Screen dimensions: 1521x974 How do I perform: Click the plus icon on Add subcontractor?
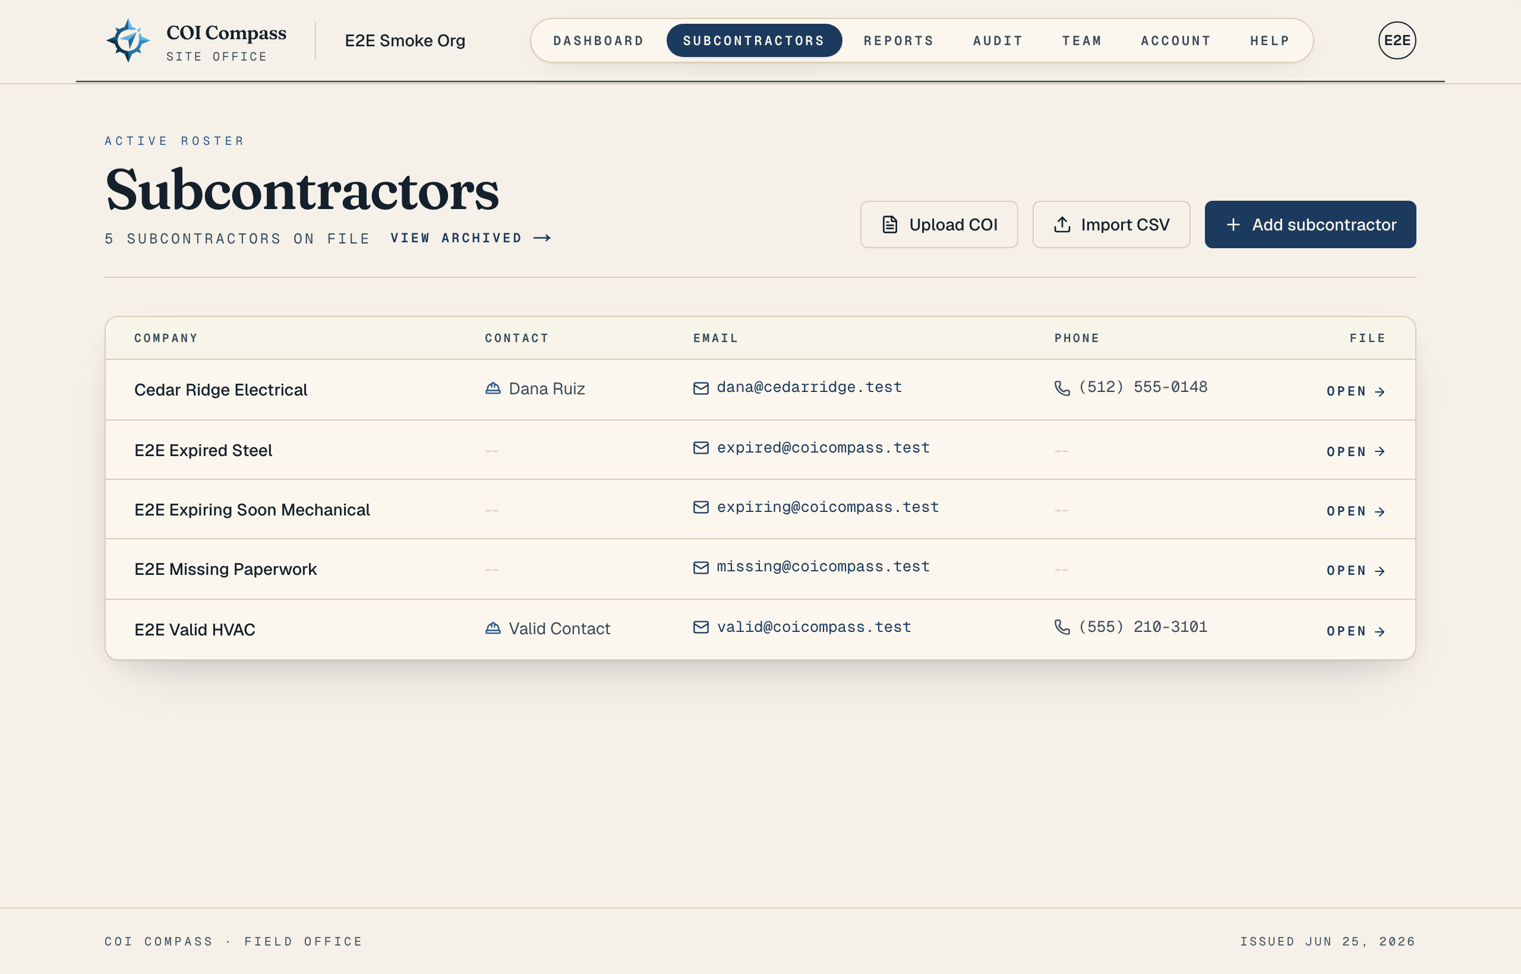pos(1233,224)
